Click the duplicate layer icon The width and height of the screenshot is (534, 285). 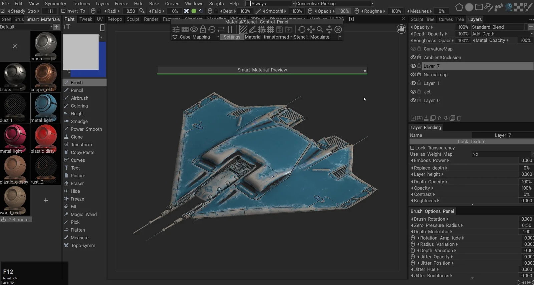pyautogui.click(x=433, y=118)
